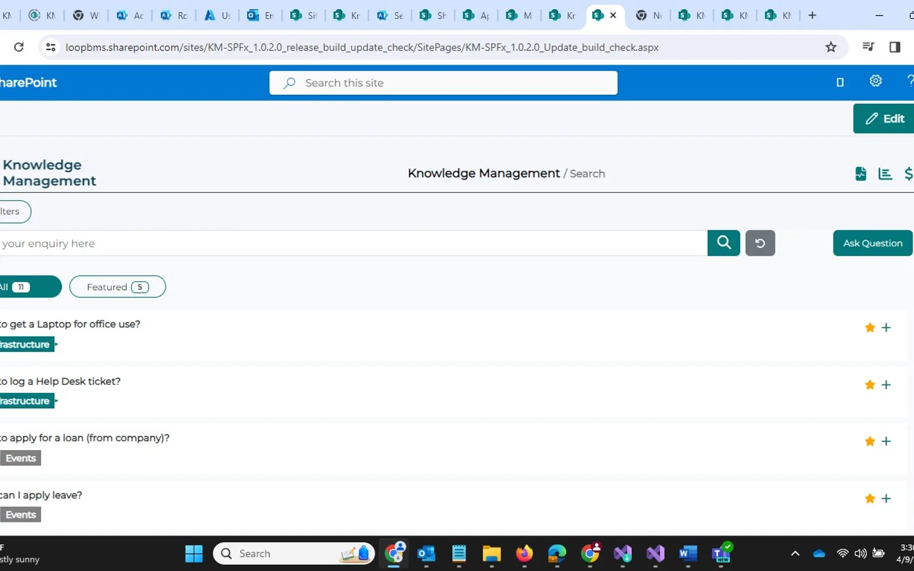Viewport: 914px width, 571px height.
Task: Open a new browser tab
Action: point(812,15)
